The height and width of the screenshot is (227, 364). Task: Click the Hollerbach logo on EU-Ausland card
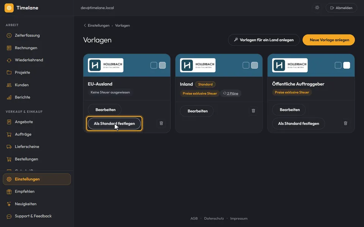click(x=106, y=65)
